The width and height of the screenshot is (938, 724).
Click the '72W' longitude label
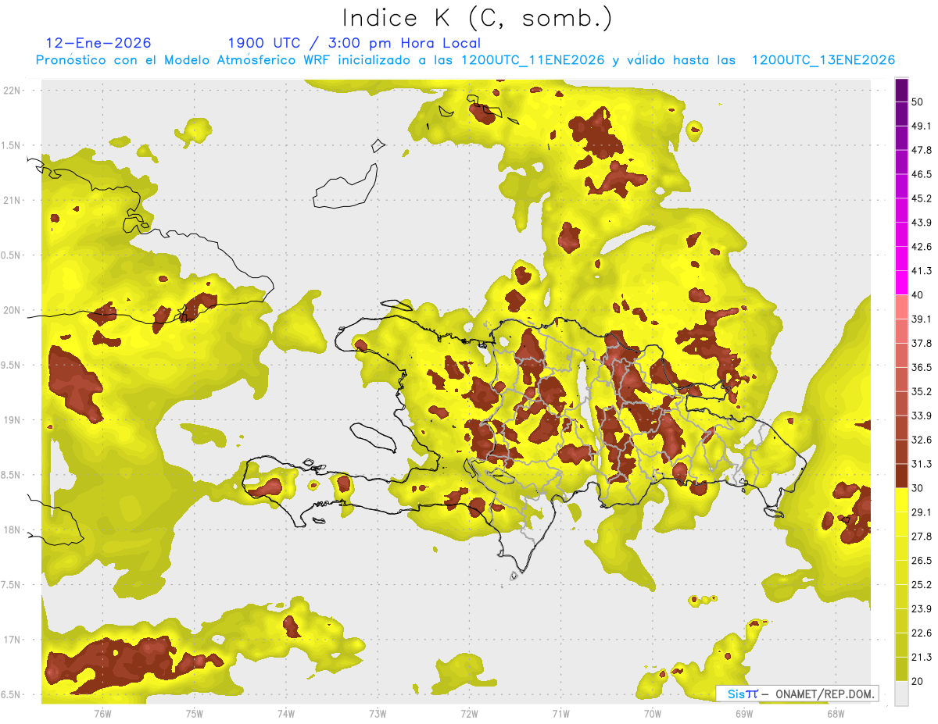click(x=469, y=714)
